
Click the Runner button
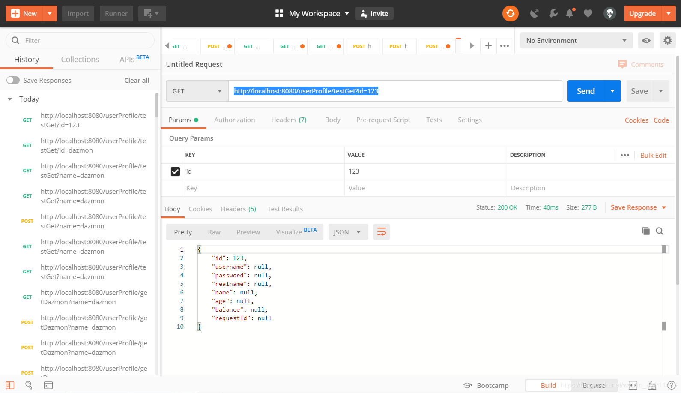(x=116, y=13)
